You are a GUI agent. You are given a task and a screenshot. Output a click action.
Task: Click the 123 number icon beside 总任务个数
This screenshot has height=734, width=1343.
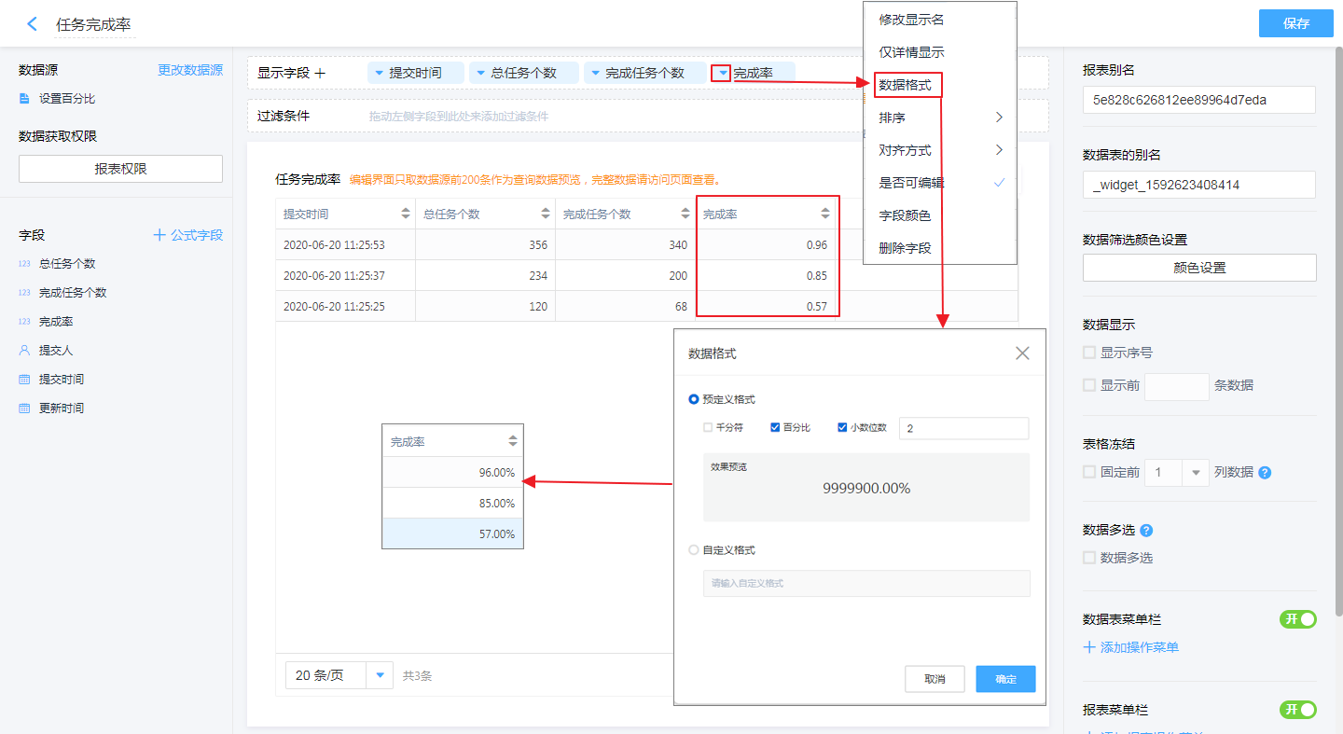[x=24, y=264]
